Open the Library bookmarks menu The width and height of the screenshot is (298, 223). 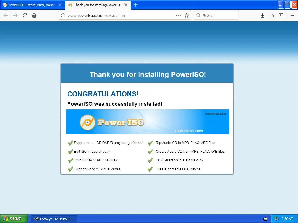(272, 15)
